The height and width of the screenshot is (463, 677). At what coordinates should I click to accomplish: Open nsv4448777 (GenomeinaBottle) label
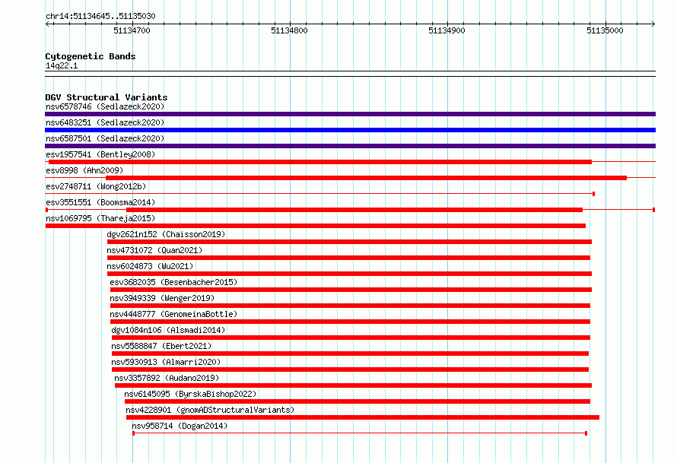(173, 314)
